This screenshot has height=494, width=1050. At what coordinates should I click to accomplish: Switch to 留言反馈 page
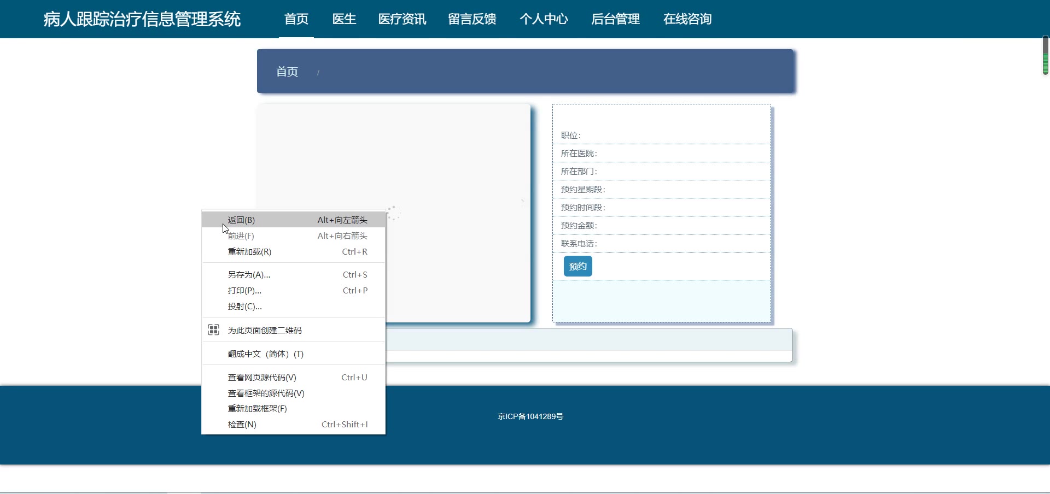[472, 19]
